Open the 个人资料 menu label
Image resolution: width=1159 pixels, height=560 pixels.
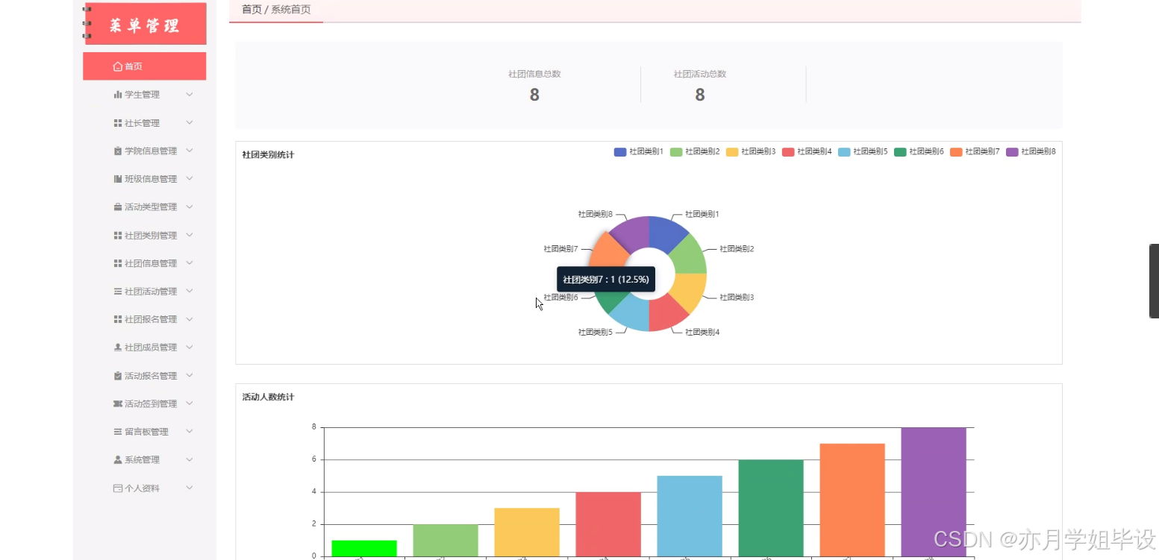point(143,488)
